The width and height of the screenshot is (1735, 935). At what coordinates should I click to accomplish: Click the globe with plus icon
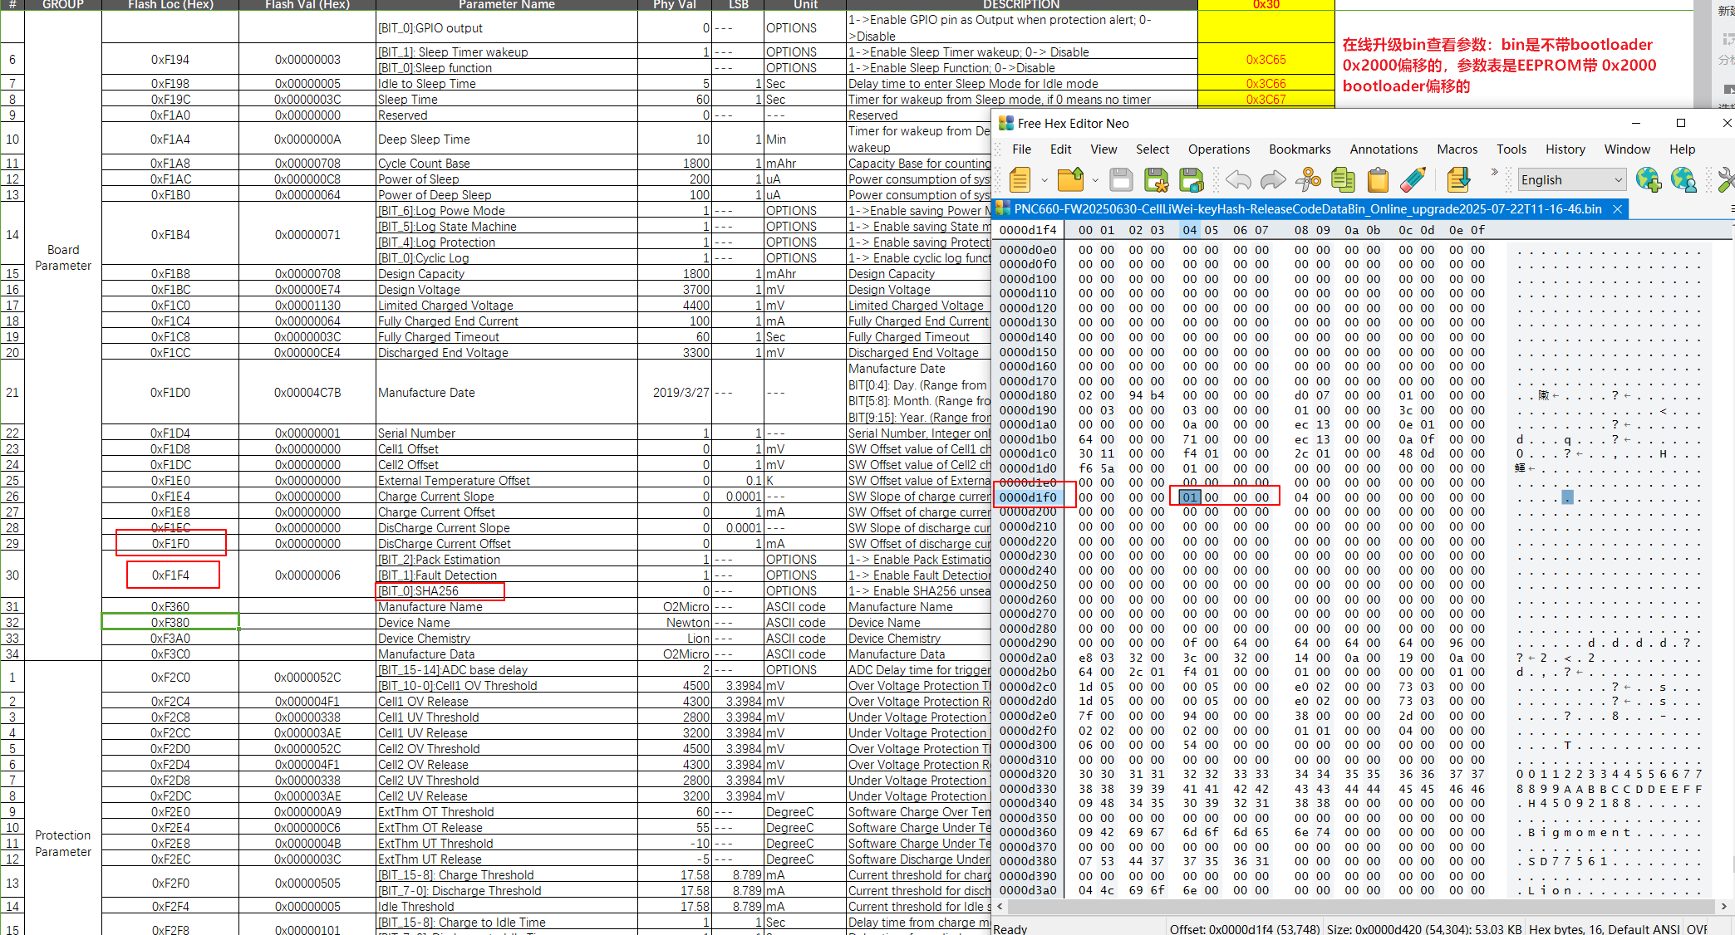click(x=1648, y=180)
